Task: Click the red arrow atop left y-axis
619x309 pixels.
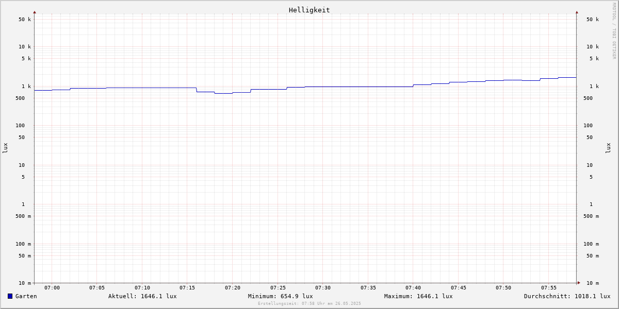Action: click(x=35, y=12)
